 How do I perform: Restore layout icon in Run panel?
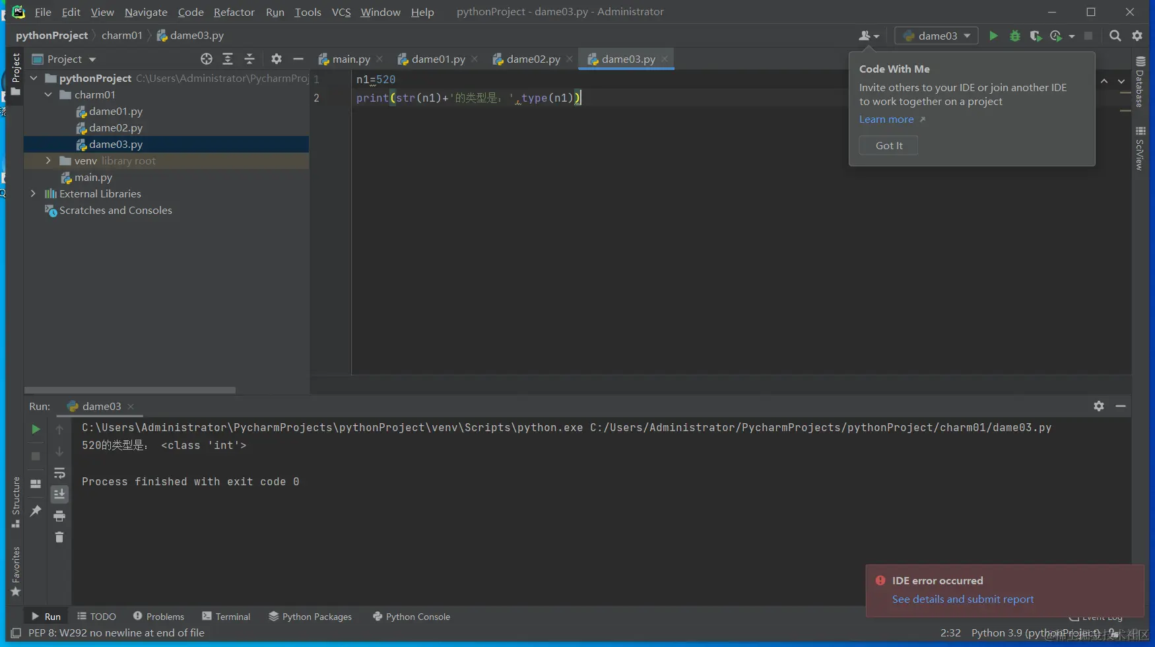pos(36,484)
